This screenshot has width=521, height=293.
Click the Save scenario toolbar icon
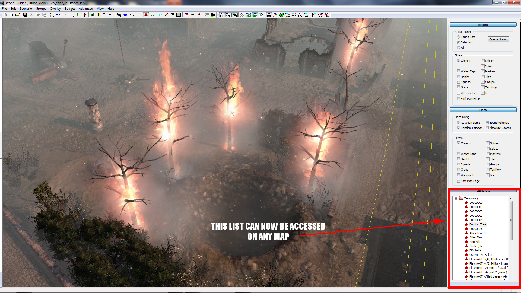25,15
